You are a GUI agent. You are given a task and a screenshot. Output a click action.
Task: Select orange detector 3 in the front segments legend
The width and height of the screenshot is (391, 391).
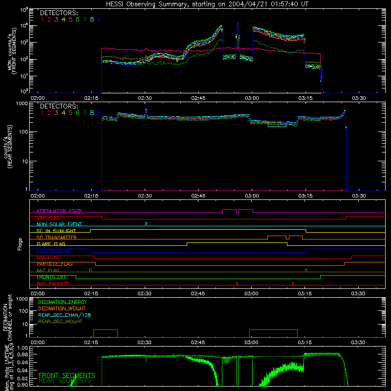(x=56, y=20)
